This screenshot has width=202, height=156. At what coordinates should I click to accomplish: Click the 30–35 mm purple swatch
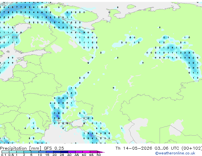pos(71,152)
